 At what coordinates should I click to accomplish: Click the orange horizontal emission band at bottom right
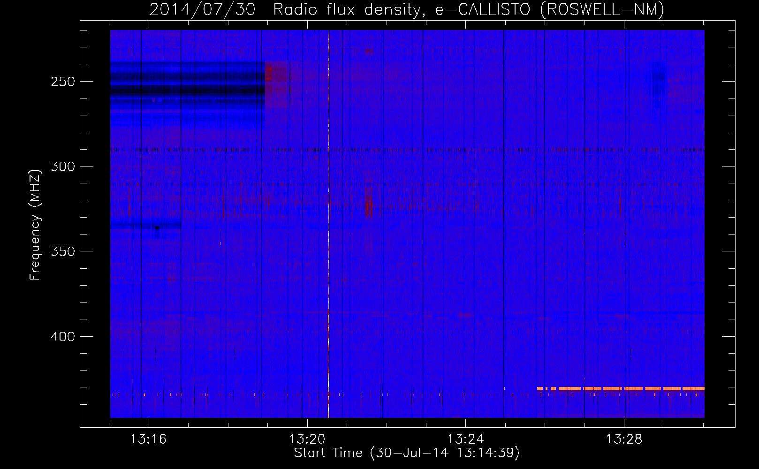[621, 388]
